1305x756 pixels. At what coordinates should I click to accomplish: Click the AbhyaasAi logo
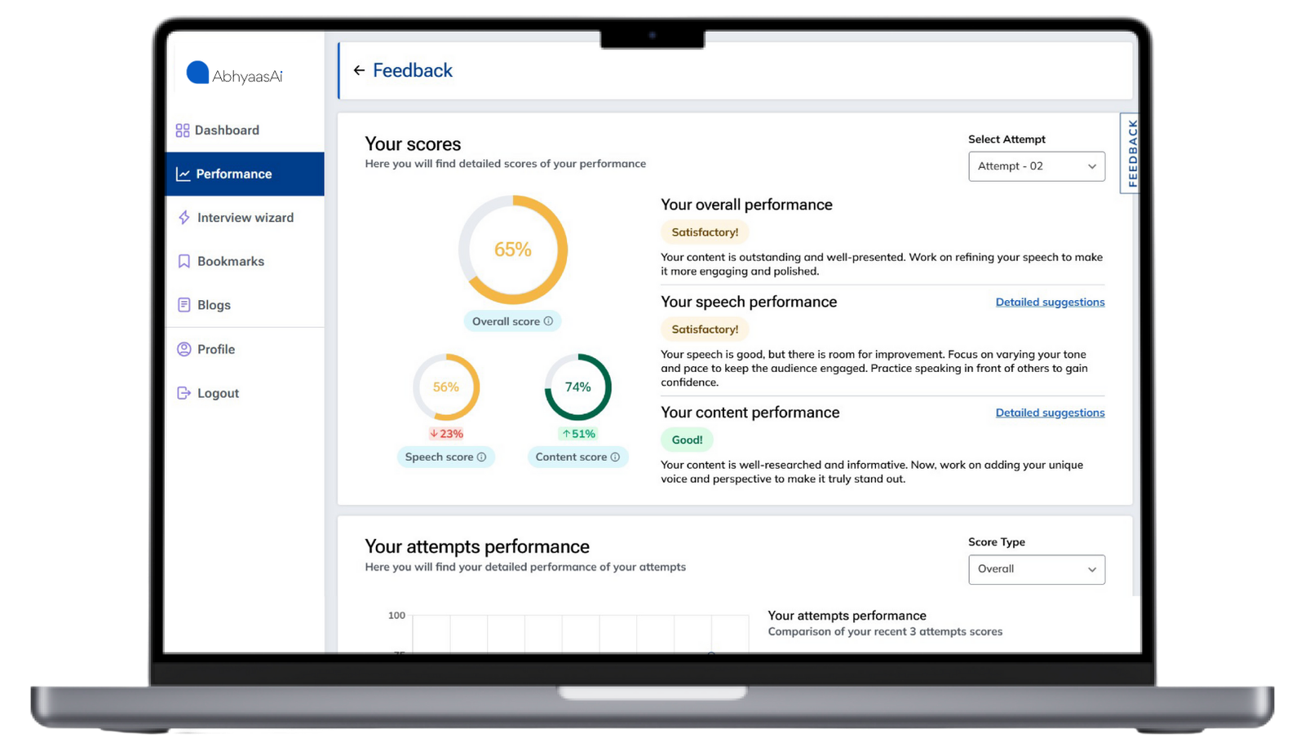(x=234, y=74)
